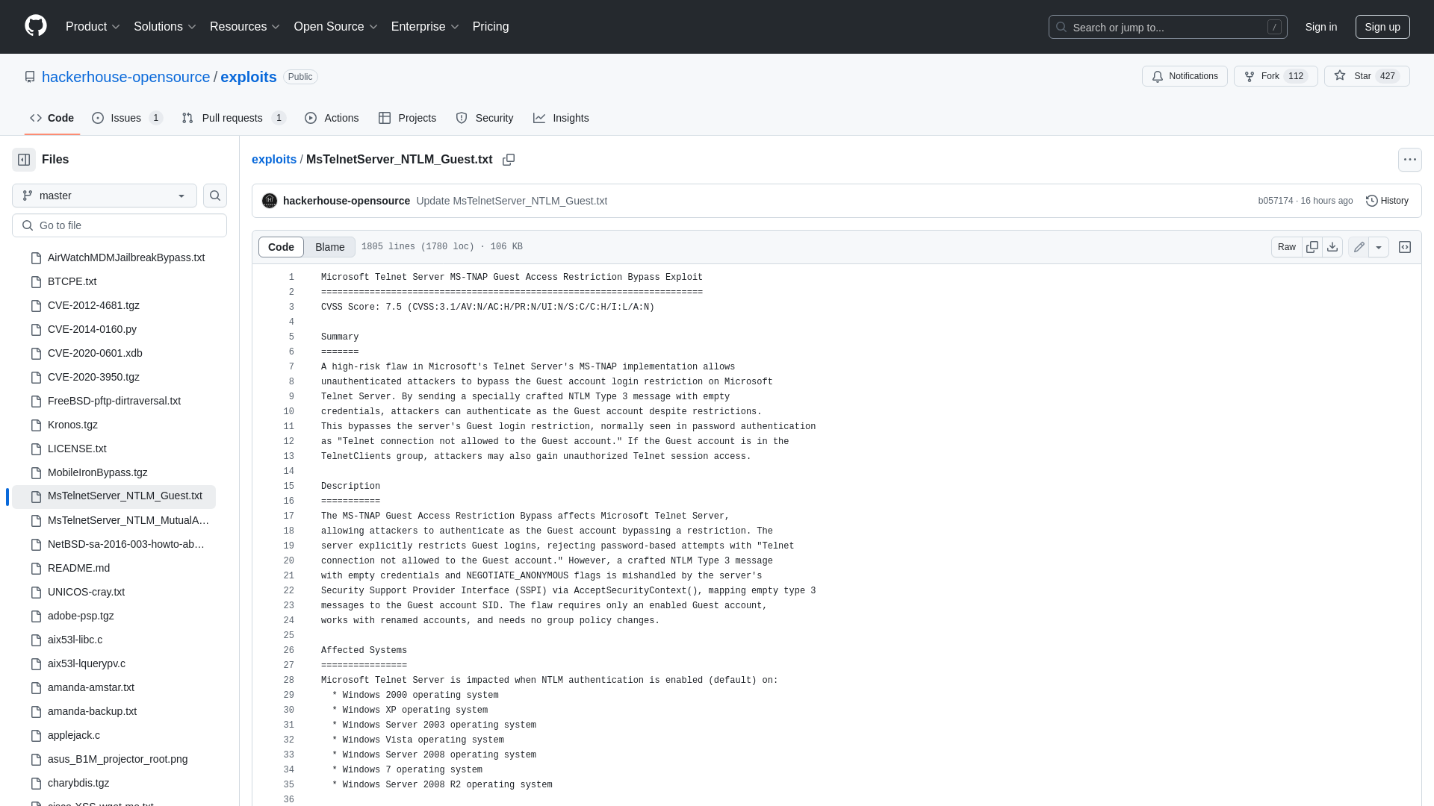The width and height of the screenshot is (1434, 806).
Task: Open Kronos.tgz in the file tree
Action: (72, 425)
